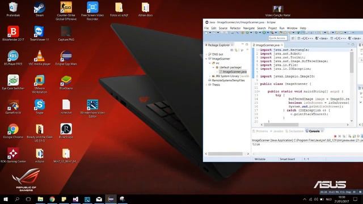
Task: Open the notifications action center
Action: point(355,199)
